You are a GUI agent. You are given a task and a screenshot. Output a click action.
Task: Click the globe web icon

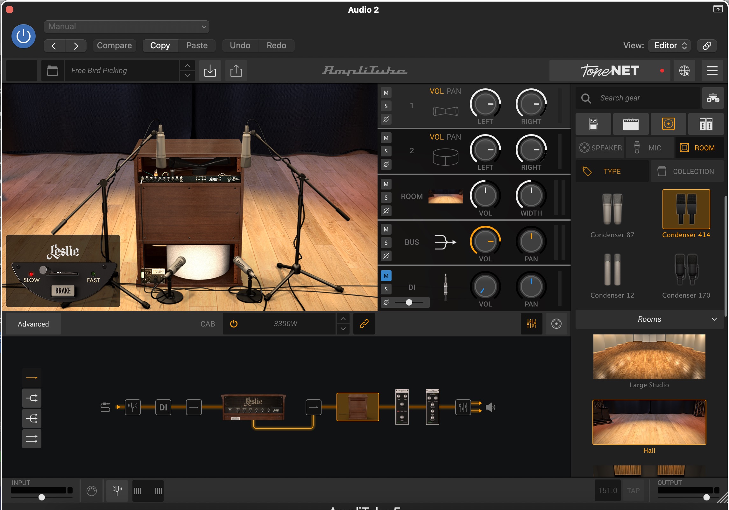click(x=684, y=71)
